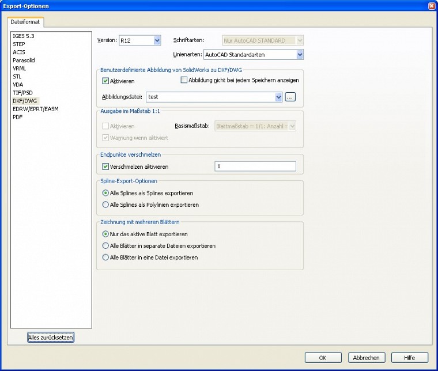Select VRML file format
438x371 pixels.
(19, 69)
